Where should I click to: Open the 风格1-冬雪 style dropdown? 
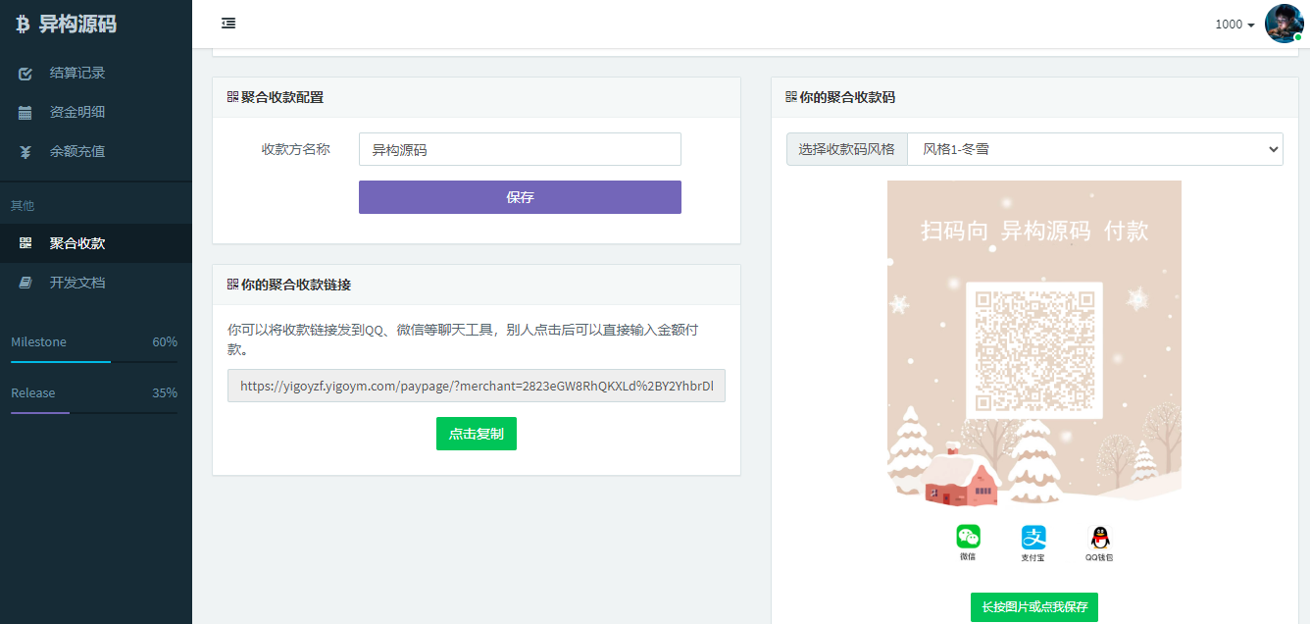(x=1094, y=149)
